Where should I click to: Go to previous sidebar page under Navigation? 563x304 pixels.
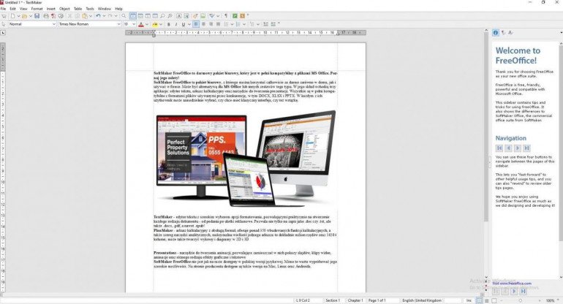(x=508, y=148)
